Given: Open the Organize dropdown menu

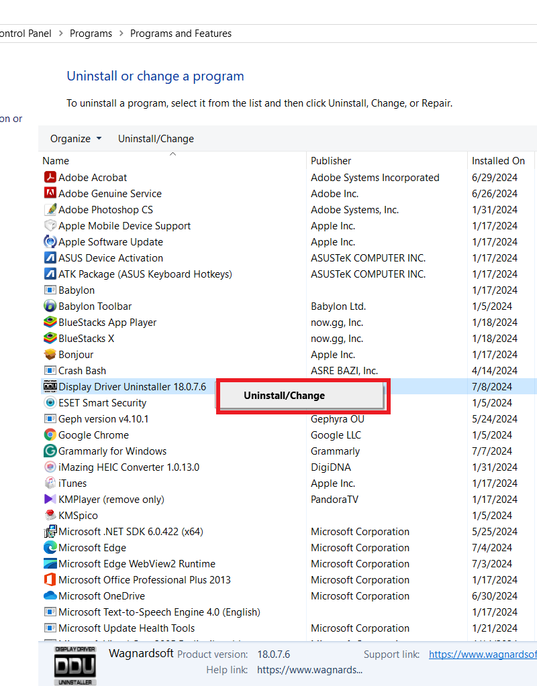Looking at the screenshot, I should point(76,139).
